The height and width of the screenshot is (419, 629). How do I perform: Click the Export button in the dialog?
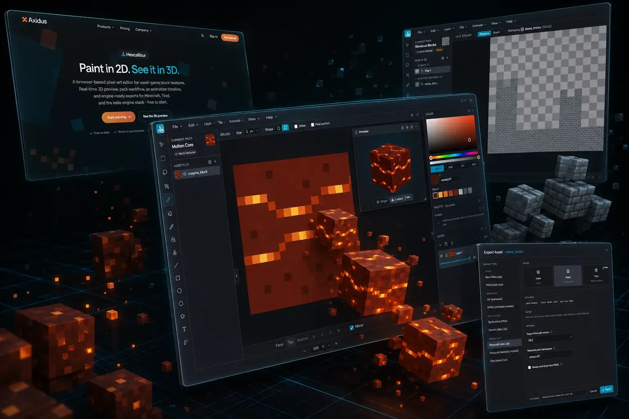607,389
